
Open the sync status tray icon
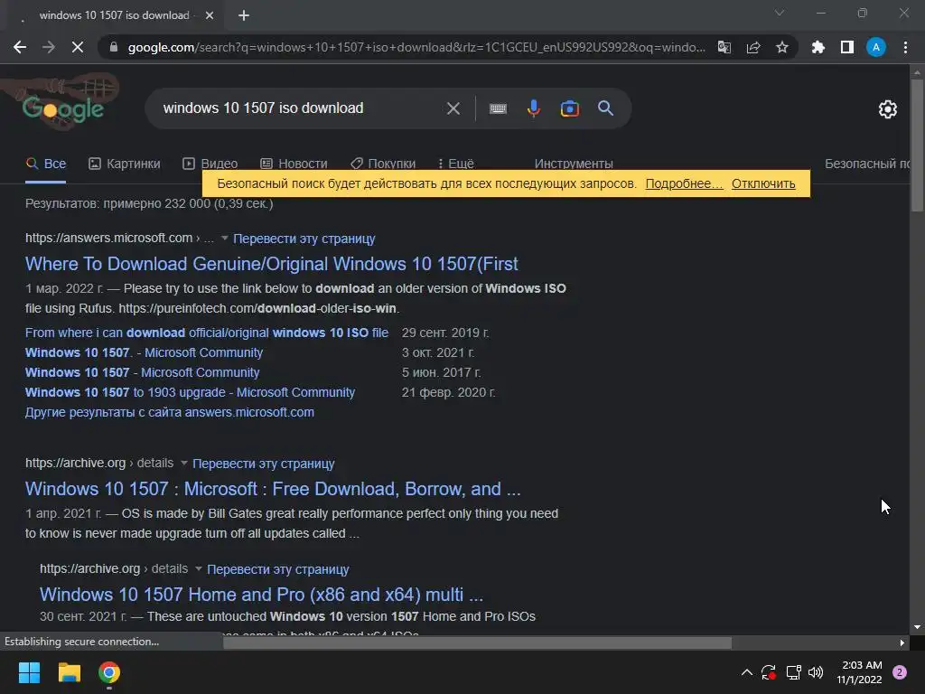768,672
